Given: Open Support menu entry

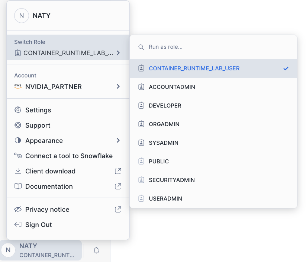Looking at the screenshot, I should tap(68, 125).
